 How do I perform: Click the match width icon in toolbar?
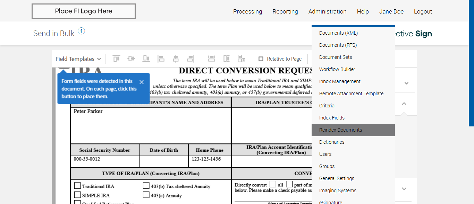pyautogui.click(x=212, y=59)
